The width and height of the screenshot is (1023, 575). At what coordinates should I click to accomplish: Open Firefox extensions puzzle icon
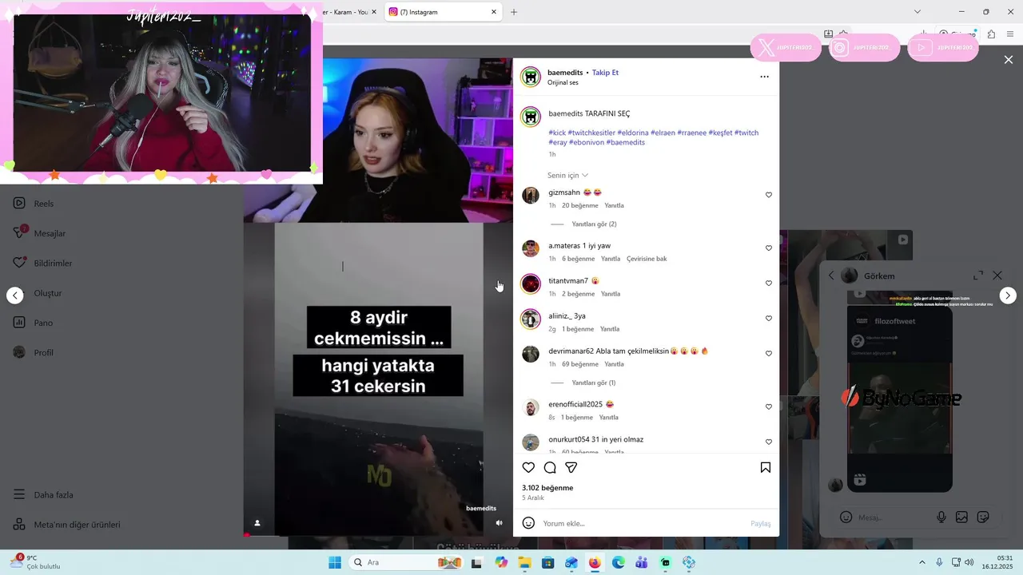pos(991,34)
